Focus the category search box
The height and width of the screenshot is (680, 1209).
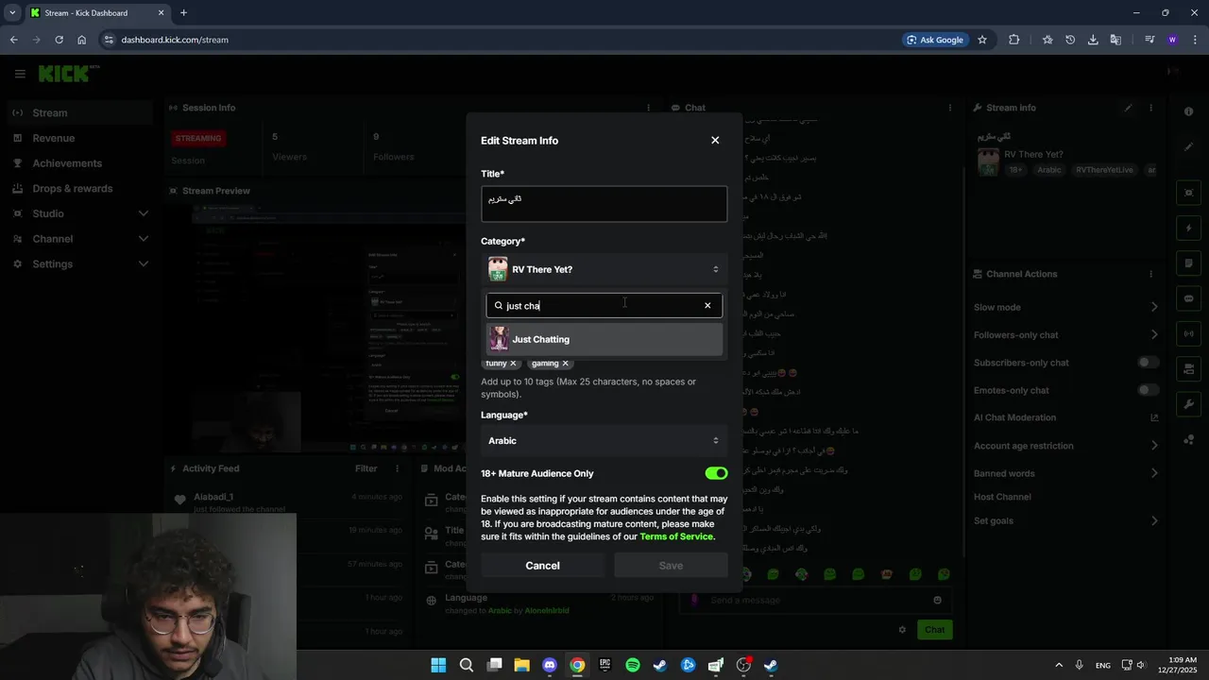[603, 305]
